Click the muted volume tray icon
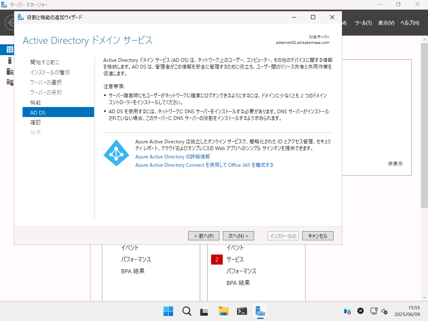Image resolution: width=428 pixels, height=321 pixels. (x=385, y=311)
